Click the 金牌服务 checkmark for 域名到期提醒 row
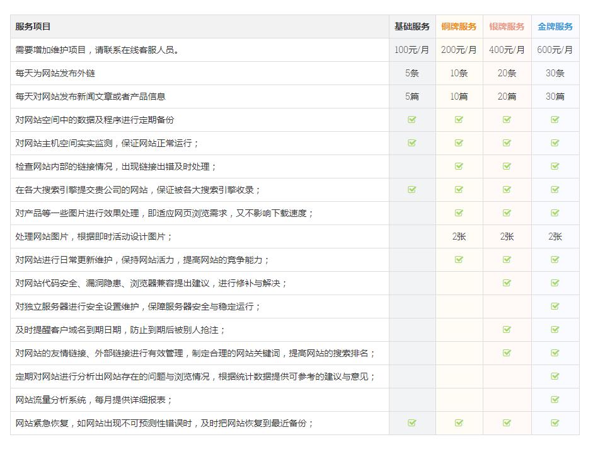593x449 pixels. (x=555, y=329)
